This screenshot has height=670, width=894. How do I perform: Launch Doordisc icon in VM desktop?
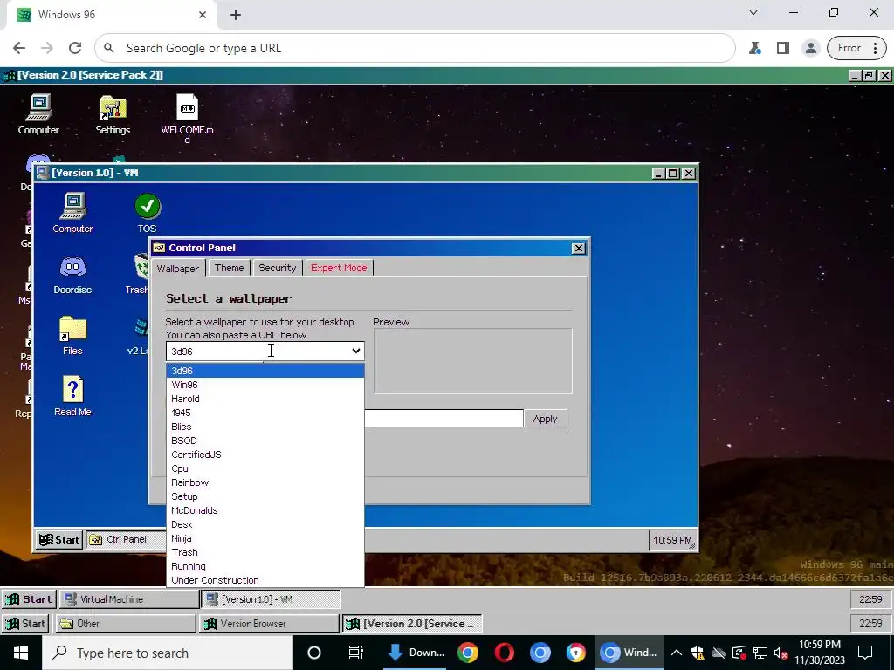(x=72, y=275)
